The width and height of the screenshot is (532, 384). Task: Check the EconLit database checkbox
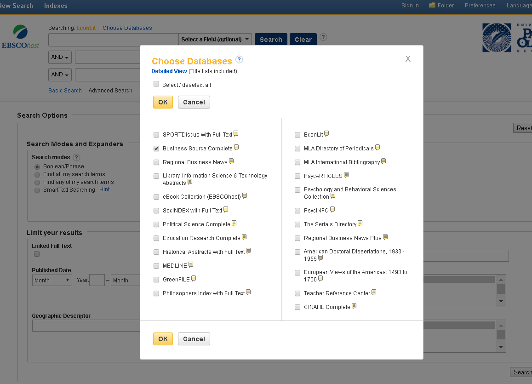coord(297,135)
